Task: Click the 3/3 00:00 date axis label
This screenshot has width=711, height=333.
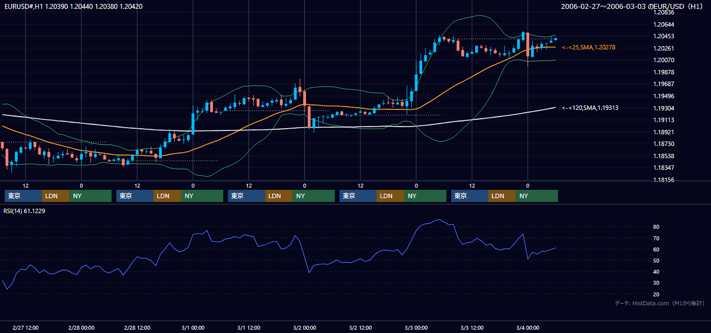Action: 416,327
